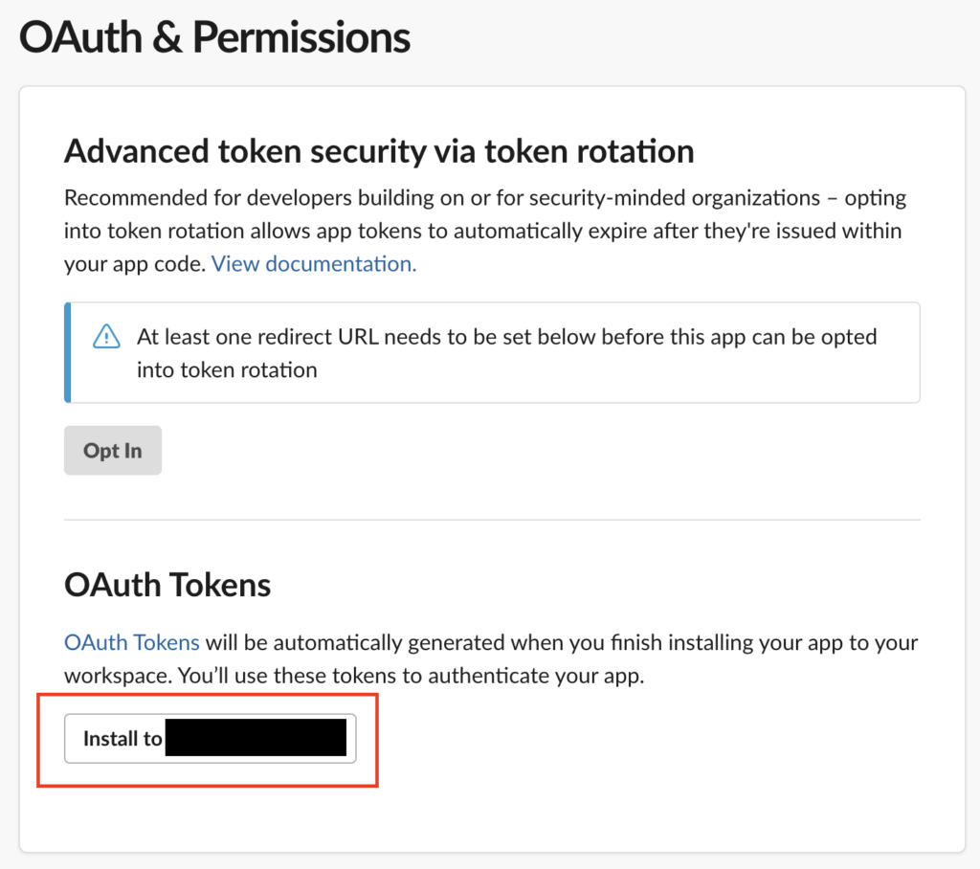The height and width of the screenshot is (869, 980).
Task: Click the redirect URL warning message text
Action: coord(507,353)
